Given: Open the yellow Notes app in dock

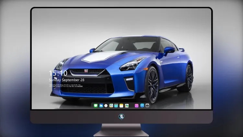Looking at the screenshot, I should (121, 106).
